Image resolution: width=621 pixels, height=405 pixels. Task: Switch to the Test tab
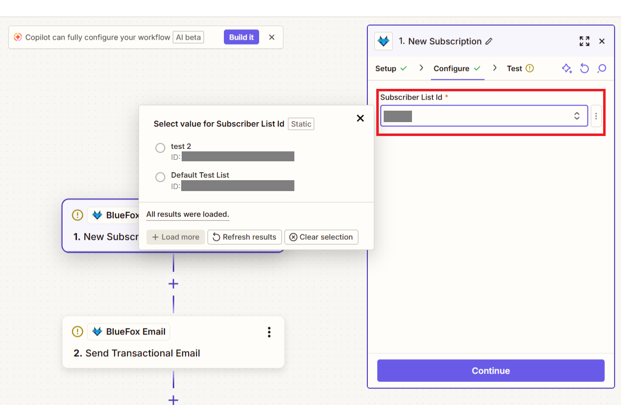[515, 68]
